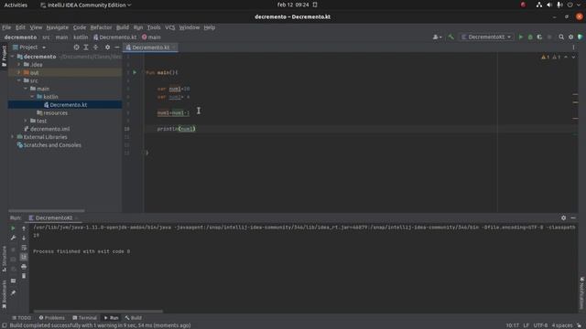Expand the test folder
Viewport: 586px width, 329px height.
point(26,121)
